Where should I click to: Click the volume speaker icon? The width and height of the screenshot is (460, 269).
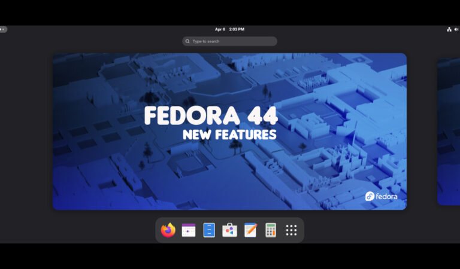coord(456,29)
